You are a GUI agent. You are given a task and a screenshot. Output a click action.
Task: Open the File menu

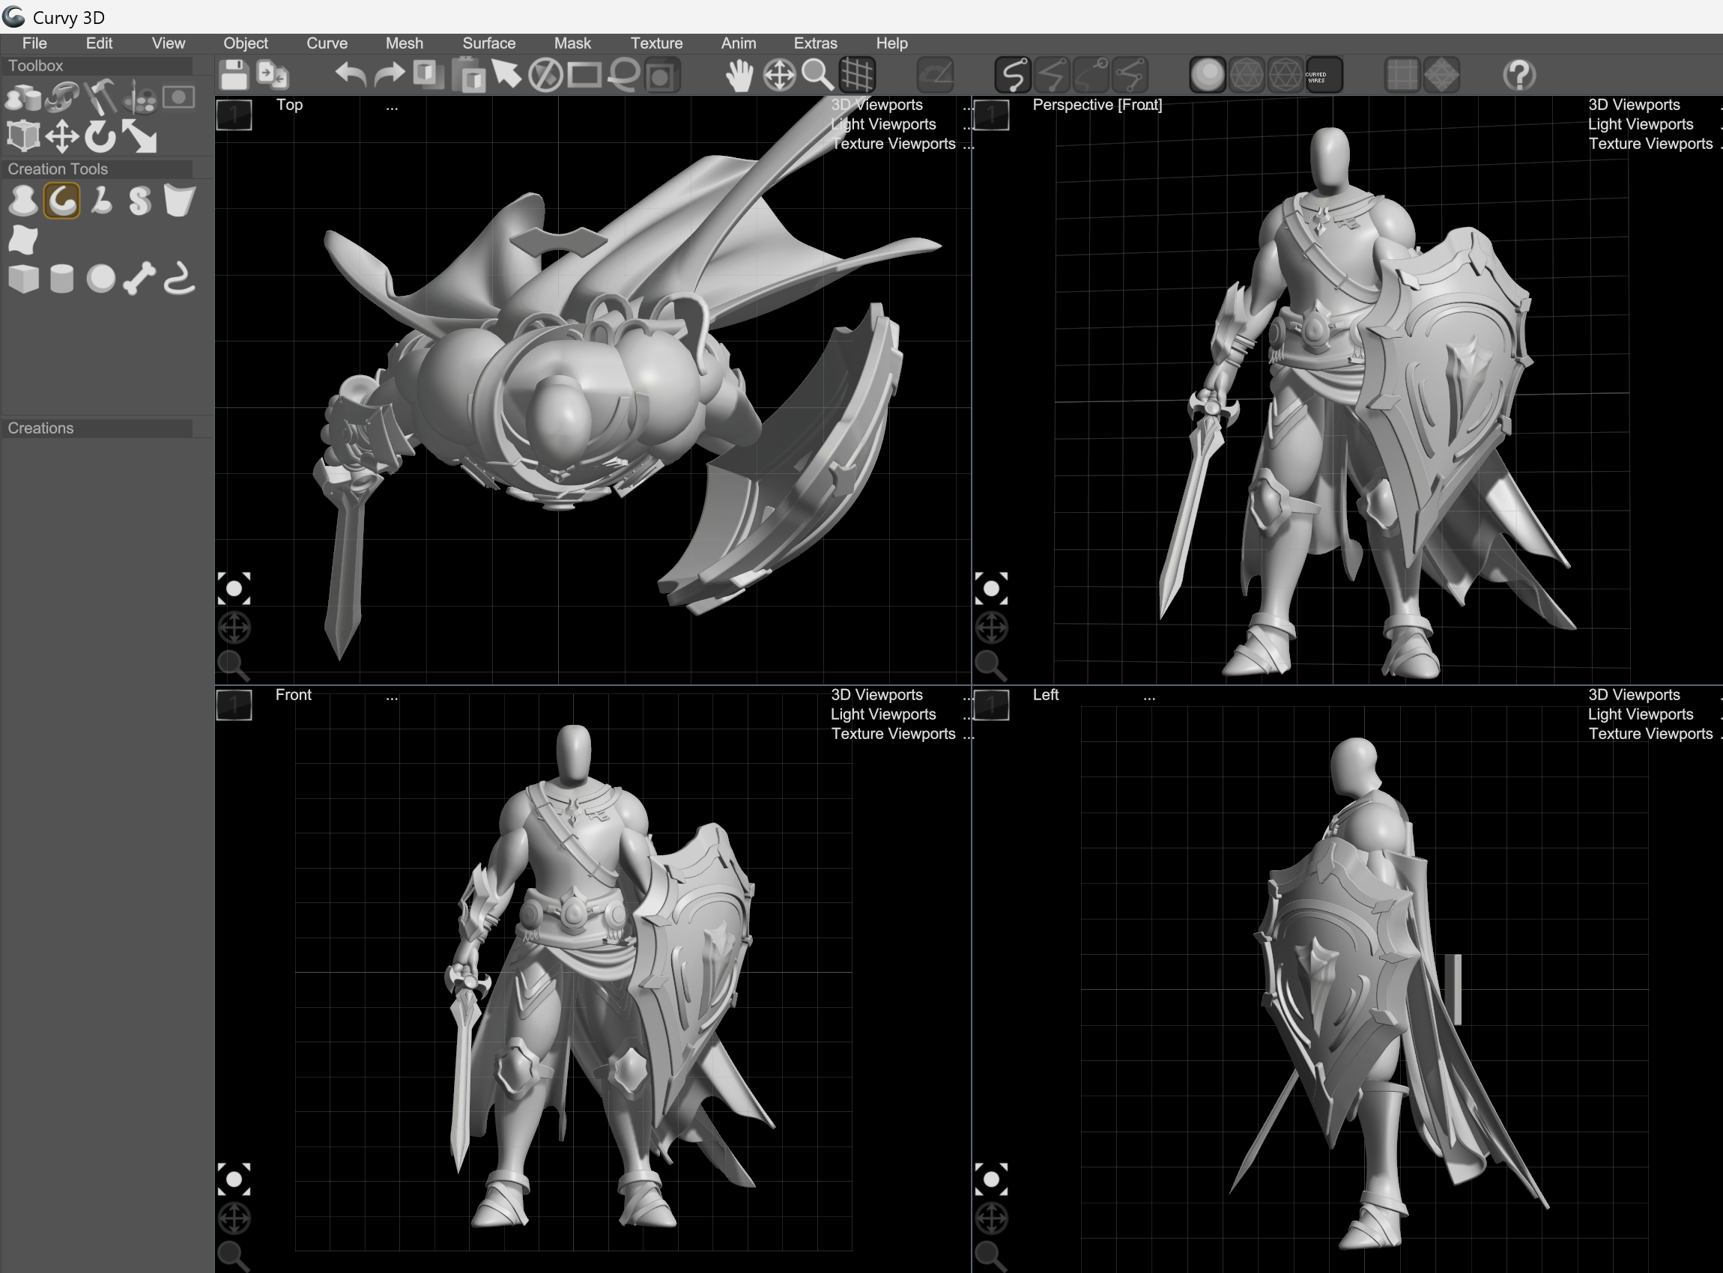tap(34, 43)
